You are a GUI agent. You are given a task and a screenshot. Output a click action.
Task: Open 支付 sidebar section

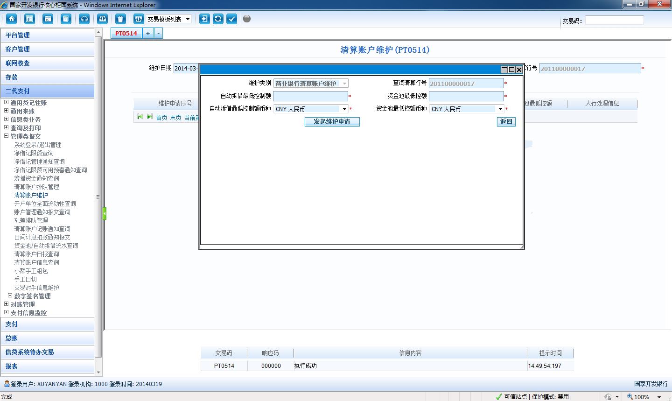48,324
